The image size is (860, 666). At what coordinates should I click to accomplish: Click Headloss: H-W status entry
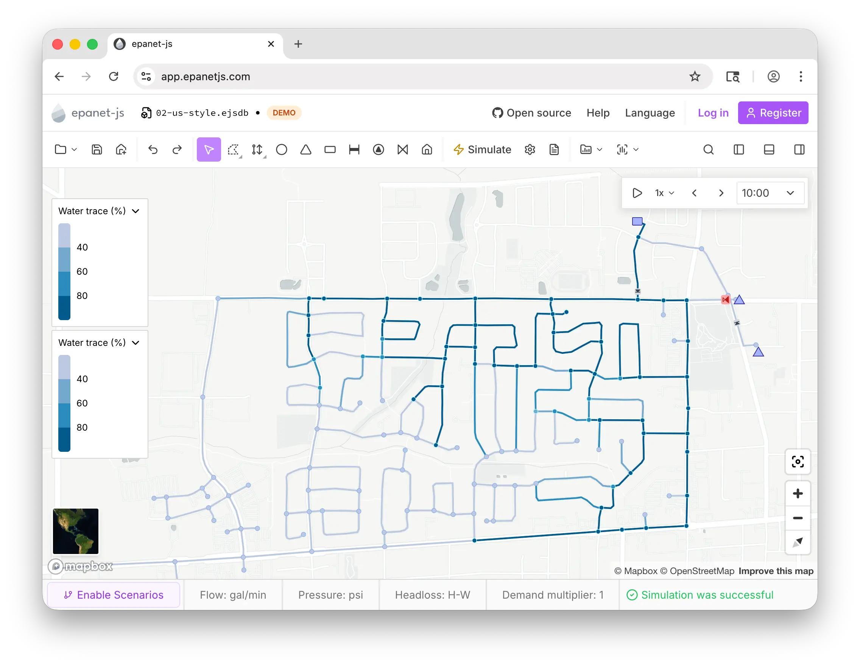point(432,595)
